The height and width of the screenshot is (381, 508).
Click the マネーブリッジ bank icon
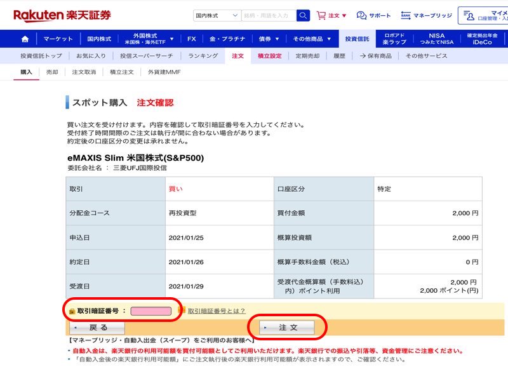coord(406,15)
